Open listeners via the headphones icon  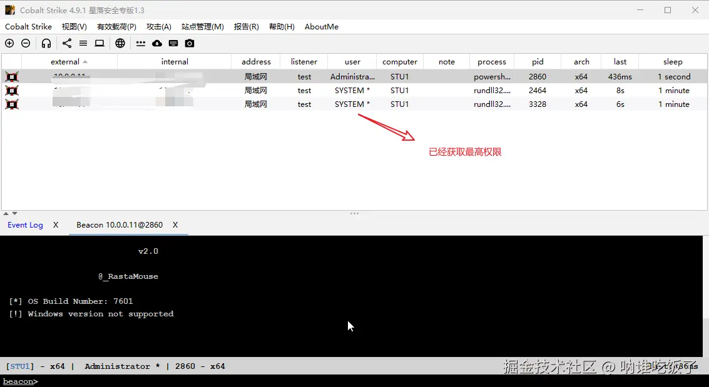[46, 43]
